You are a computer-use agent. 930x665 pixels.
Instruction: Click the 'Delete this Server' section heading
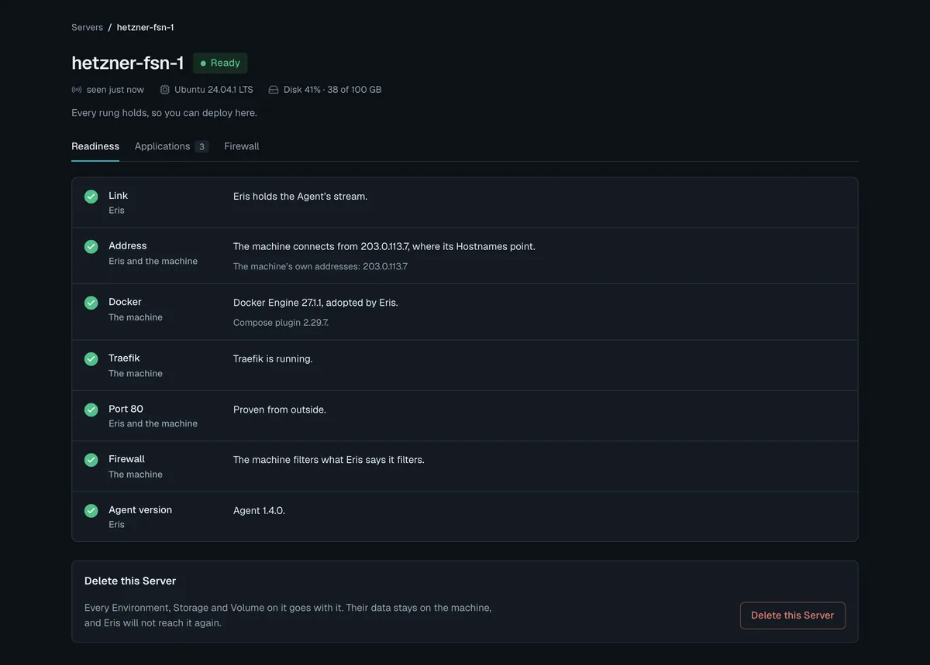coord(130,581)
